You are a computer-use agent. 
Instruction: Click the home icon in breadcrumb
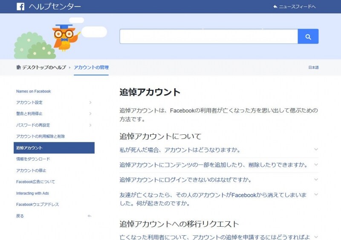[18, 67]
